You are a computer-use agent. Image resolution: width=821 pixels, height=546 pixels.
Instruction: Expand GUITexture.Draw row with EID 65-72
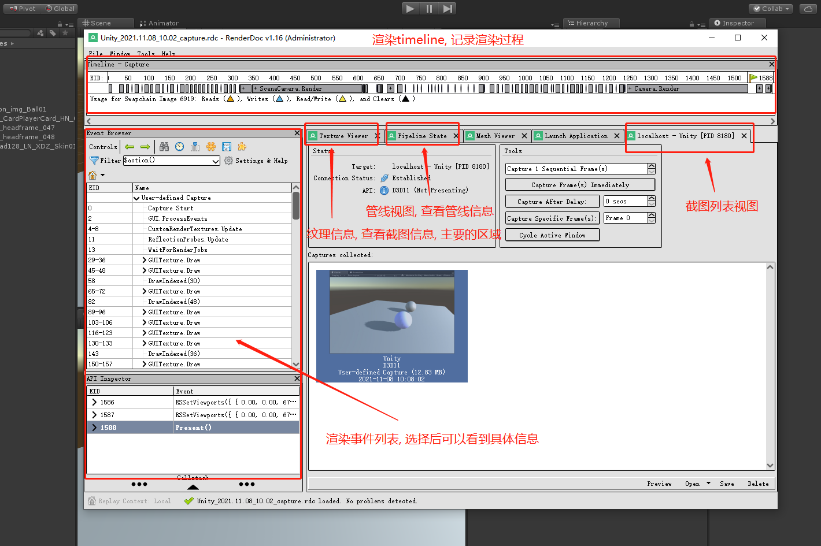(145, 291)
